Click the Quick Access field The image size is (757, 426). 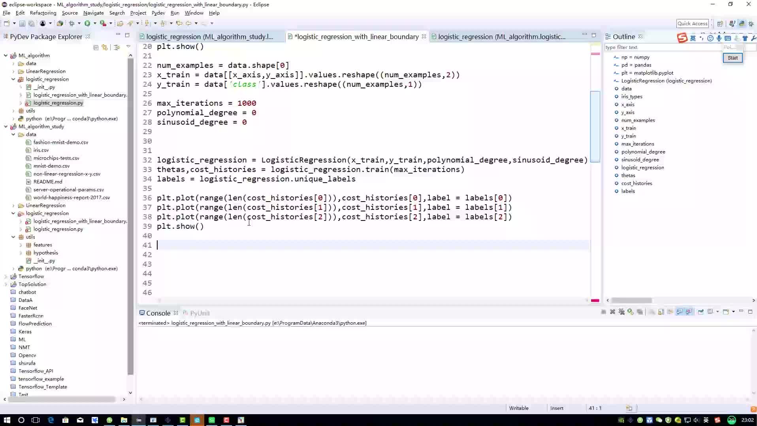pyautogui.click(x=692, y=24)
